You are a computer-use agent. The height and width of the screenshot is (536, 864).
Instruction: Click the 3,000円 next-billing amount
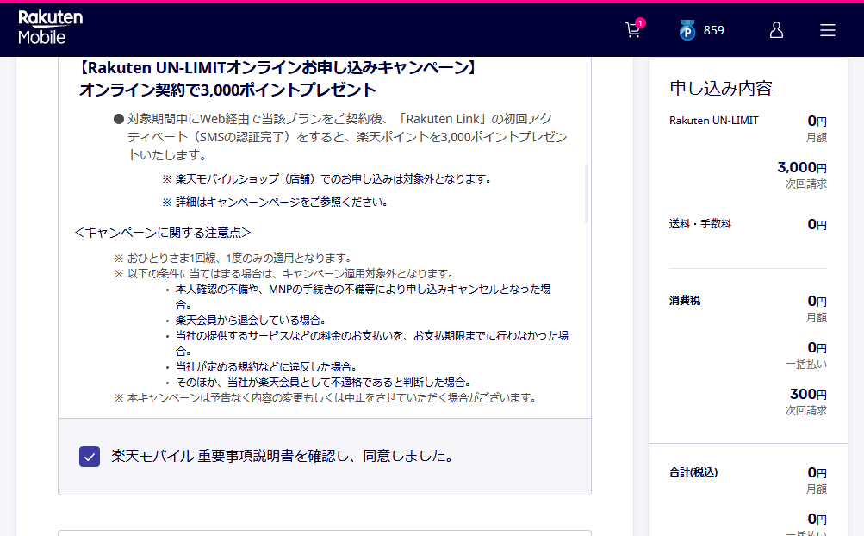pyautogui.click(x=802, y=167)
